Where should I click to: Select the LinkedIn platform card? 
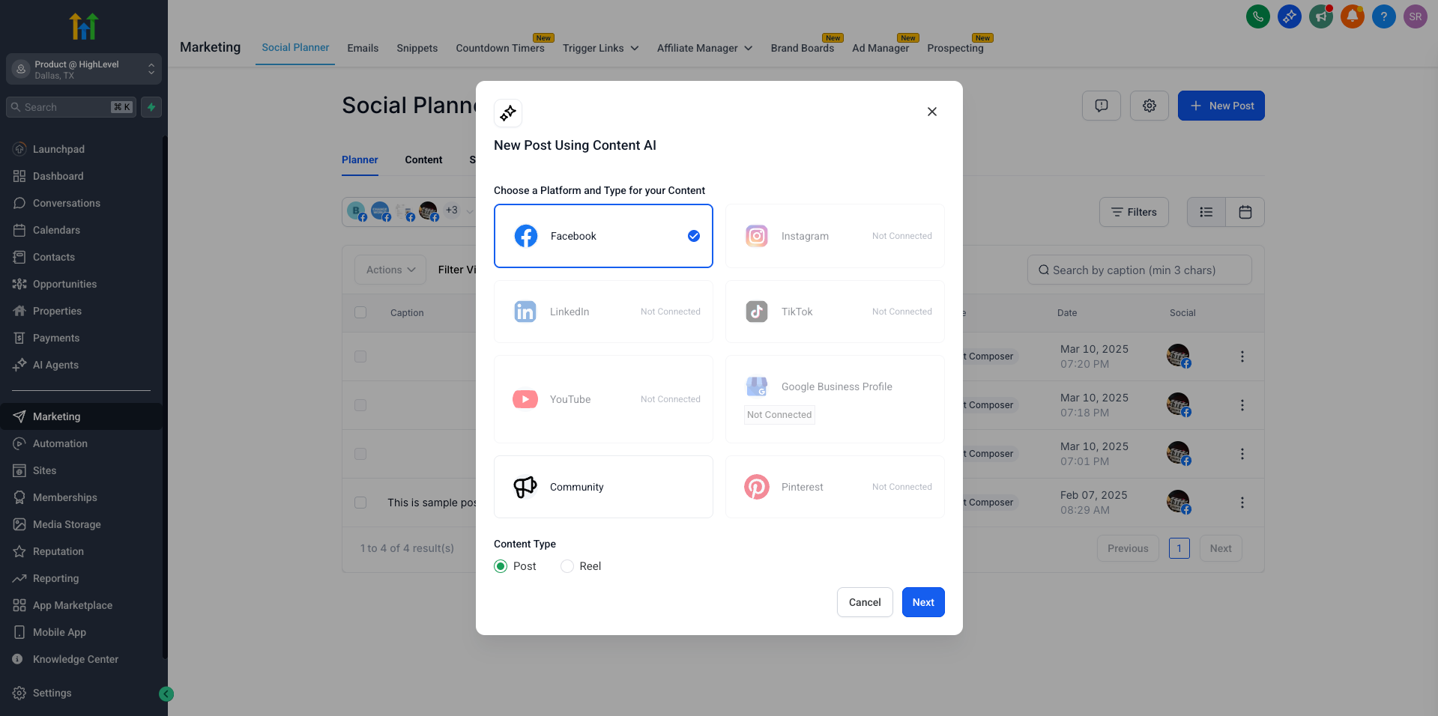603,312
